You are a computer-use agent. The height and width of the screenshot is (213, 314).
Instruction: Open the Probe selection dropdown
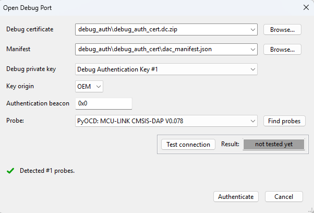(166, 121)
